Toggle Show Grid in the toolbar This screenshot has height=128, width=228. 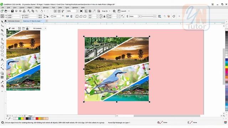[90, 11]
